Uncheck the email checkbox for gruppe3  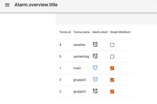tap(112, 80)
